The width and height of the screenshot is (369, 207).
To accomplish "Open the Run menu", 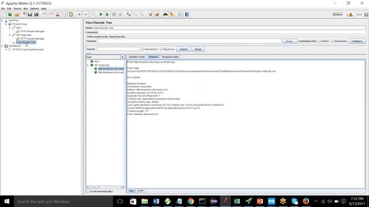I will click(25, 9).
